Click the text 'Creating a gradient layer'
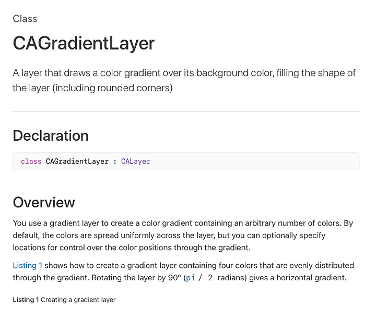The image size is (376, 310). [78, 300]
